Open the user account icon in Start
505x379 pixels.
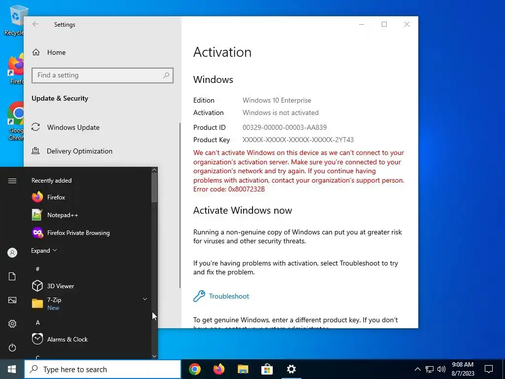(12, 253)
